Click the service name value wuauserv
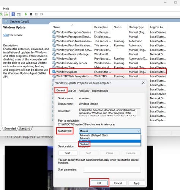Viewport: 180px width, 190px height. pos(84,98)
